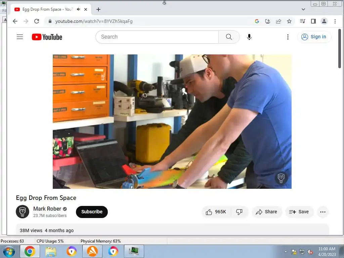Open the Mark Rober channel name link
The width and height of the screenshot is (344, 258).
[x=47, y=209]
